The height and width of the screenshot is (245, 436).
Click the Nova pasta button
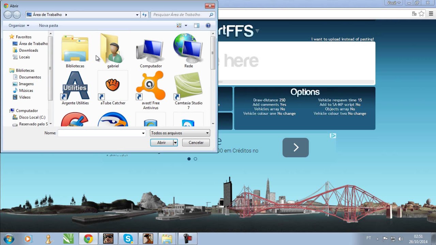click(48, 26)
